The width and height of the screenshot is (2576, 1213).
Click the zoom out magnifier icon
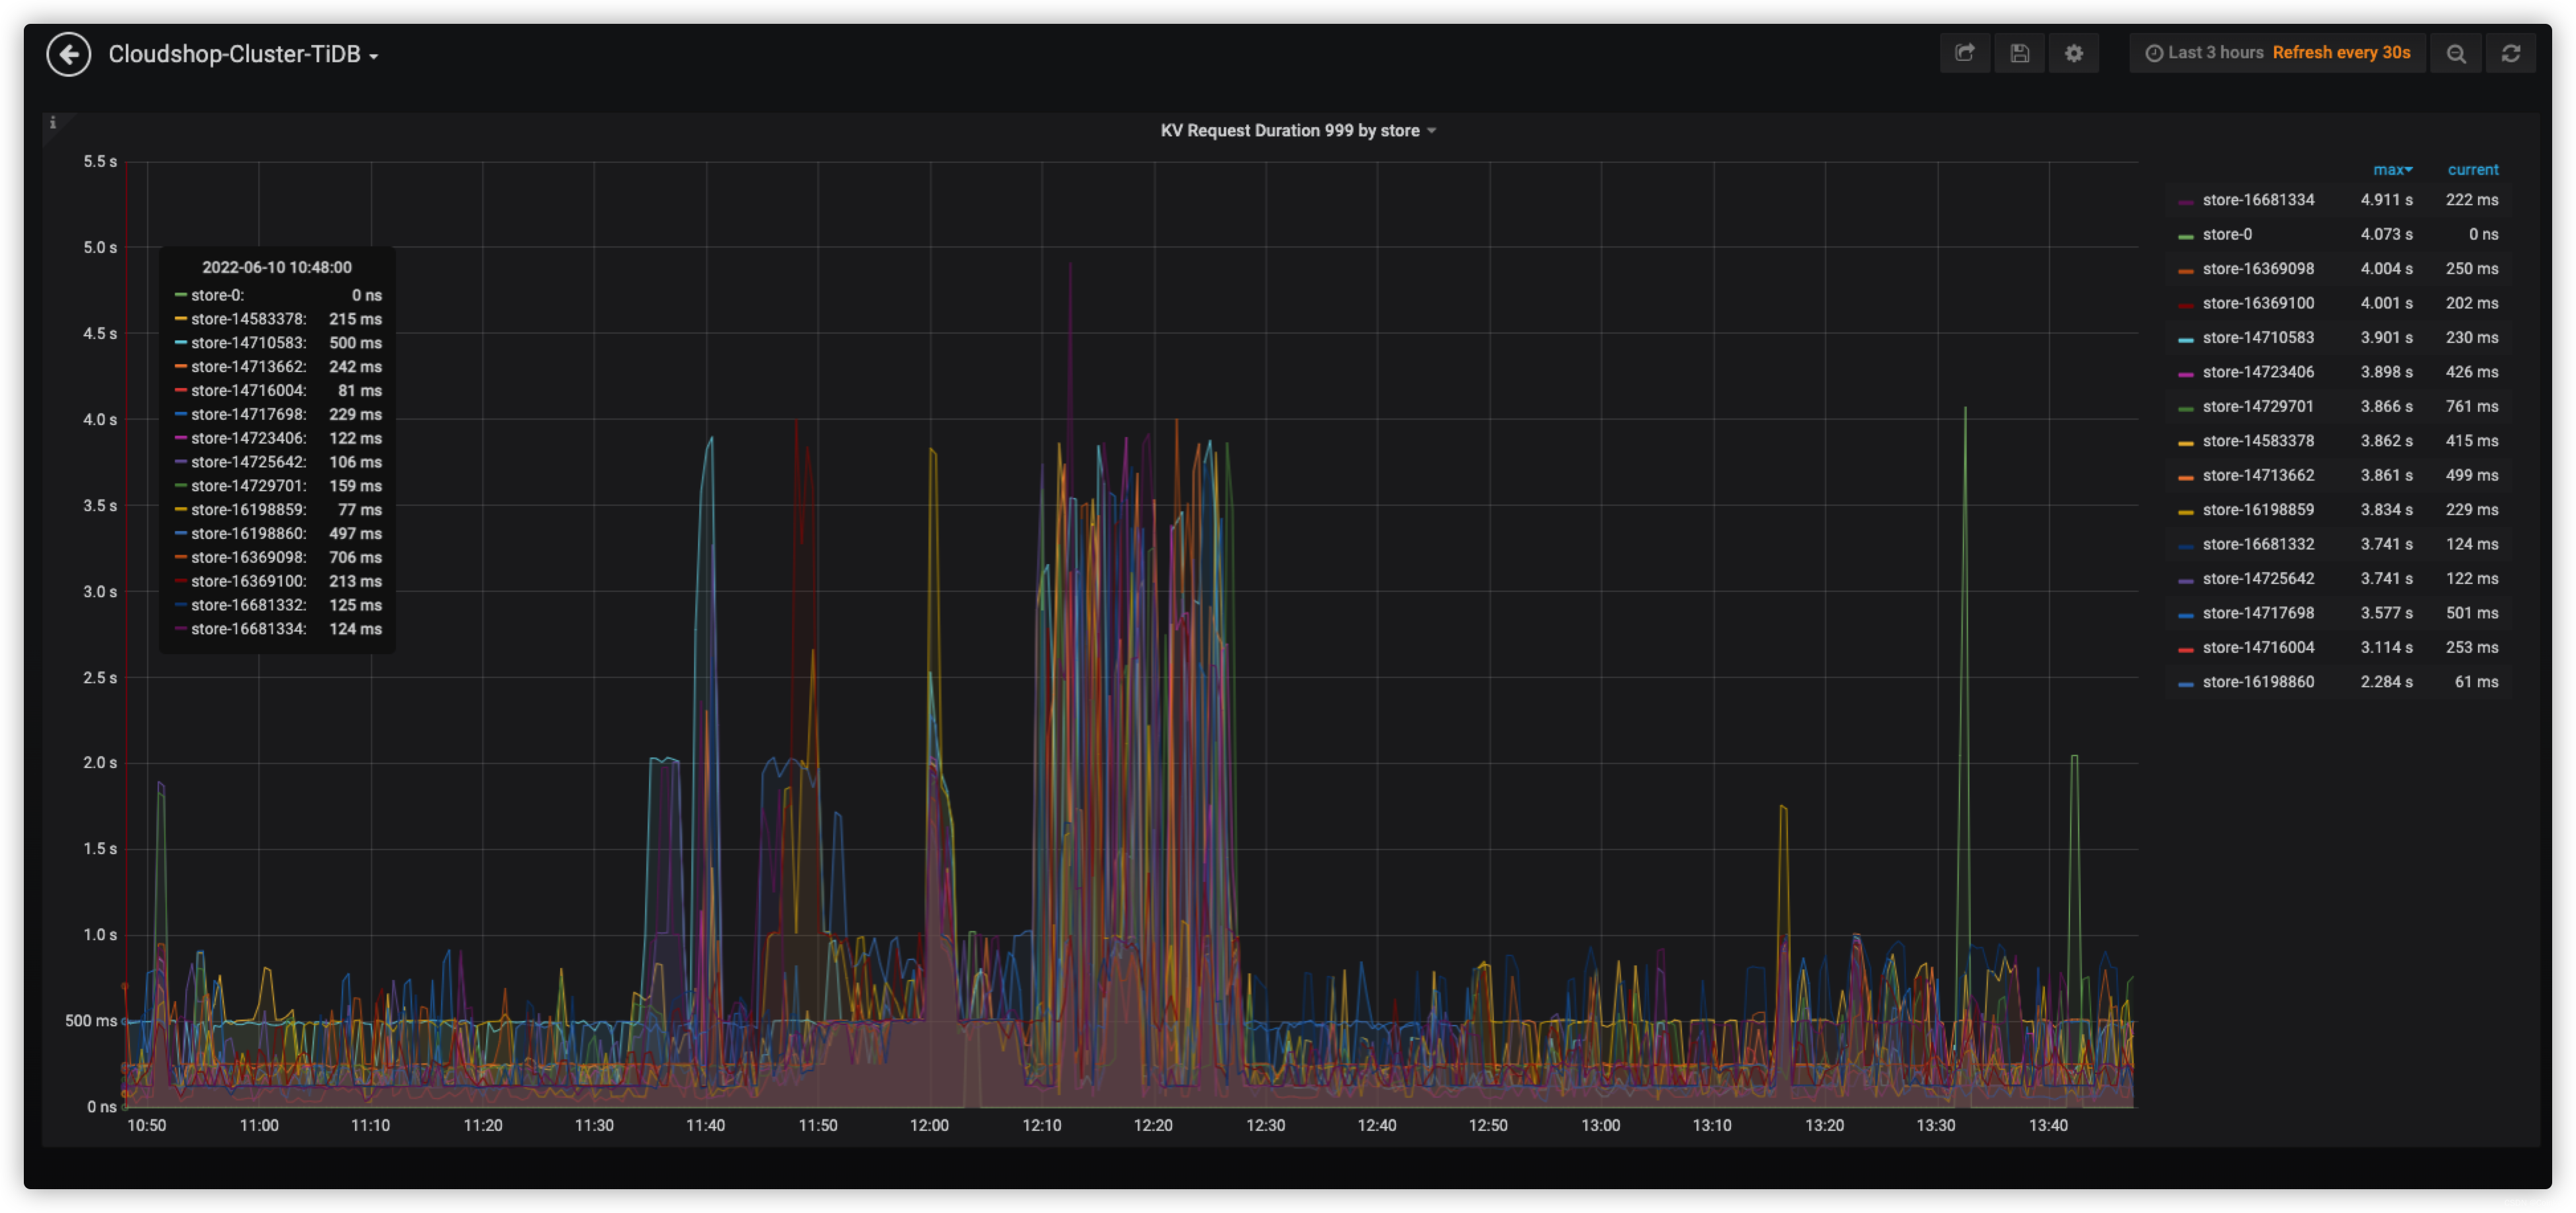point(2456,53)
